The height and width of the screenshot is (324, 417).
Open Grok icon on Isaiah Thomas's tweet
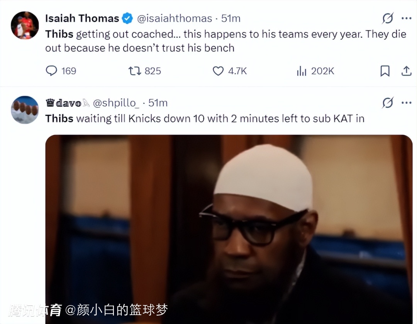[x=388, y=18]
